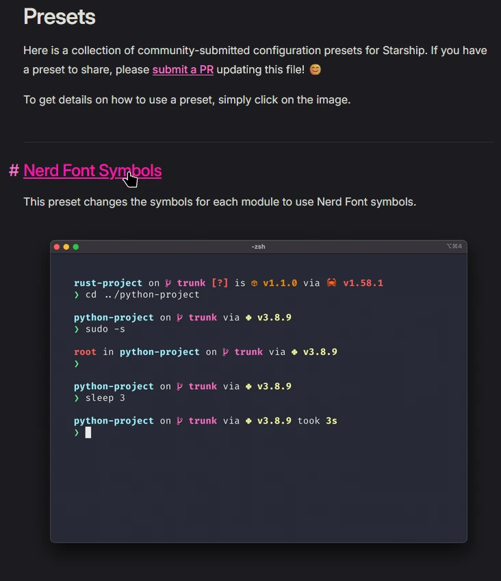Click the white block cursor in the terminal
501x581 pixels.
point(88,432)
